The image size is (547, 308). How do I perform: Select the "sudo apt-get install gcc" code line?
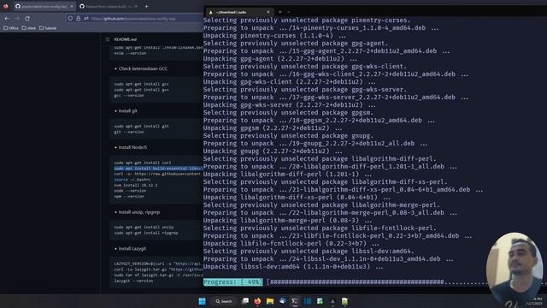point(142,84)
